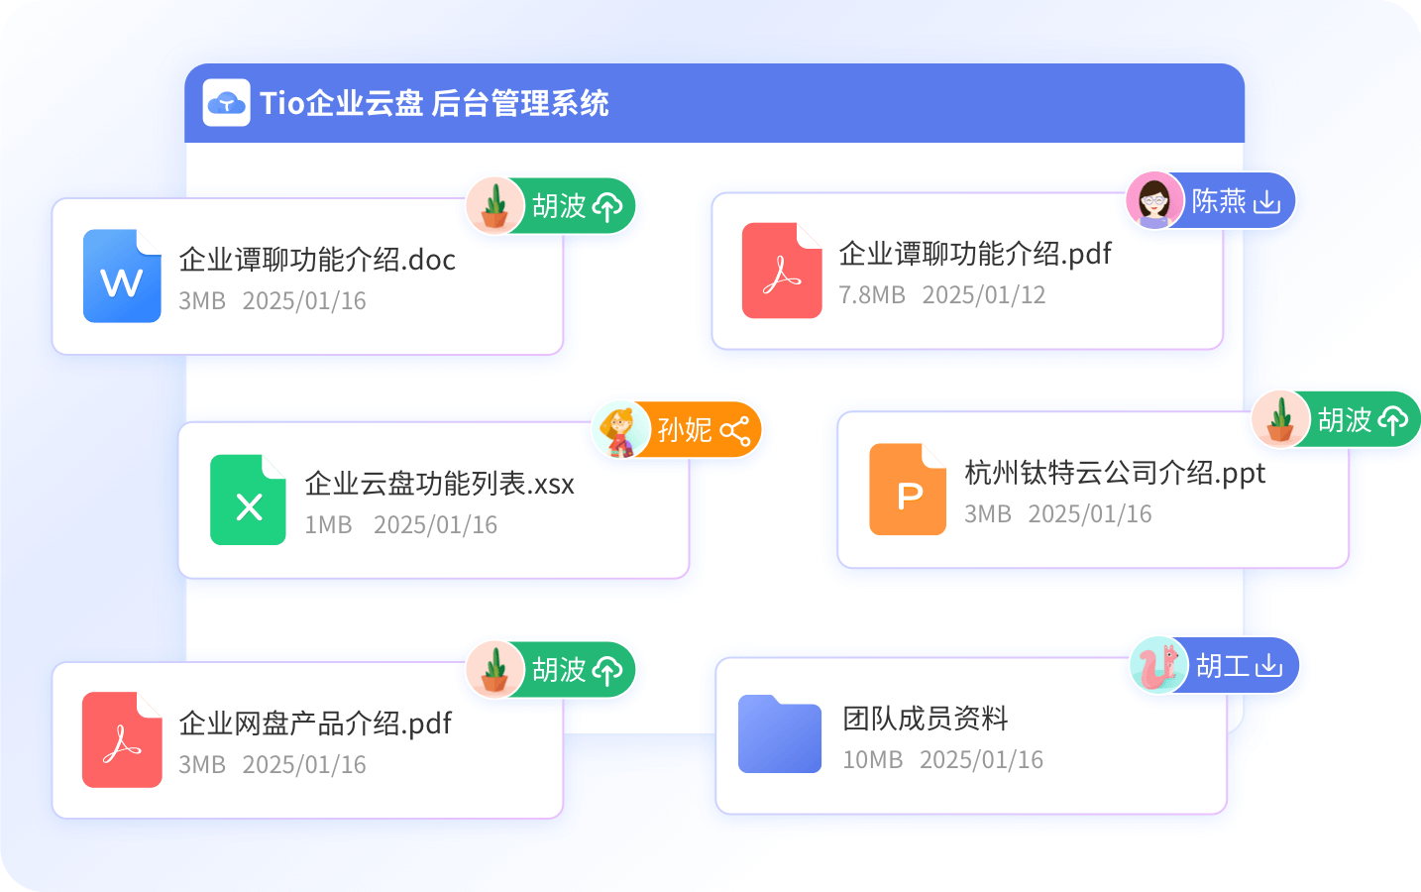The height and width of the screenshot is (892, 1421).
Task: Click size and date 10MB 2025/01/16
Action: [943, 760]
